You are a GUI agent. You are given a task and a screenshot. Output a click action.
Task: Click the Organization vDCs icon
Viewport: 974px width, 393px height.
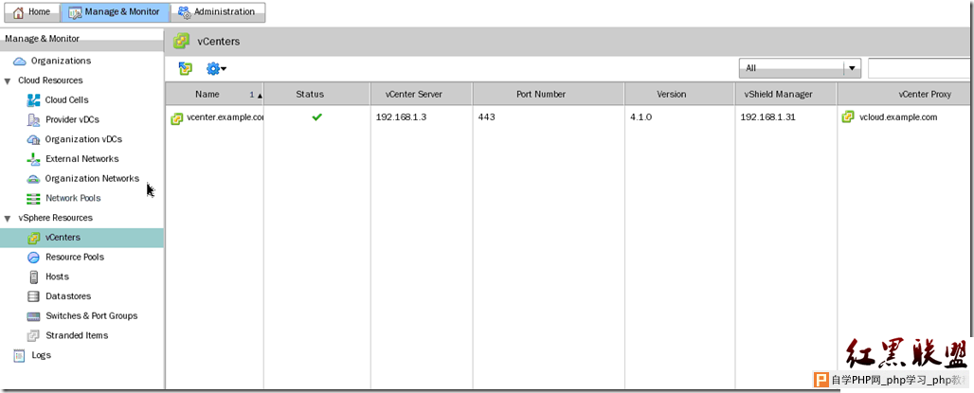click(33, 140)
